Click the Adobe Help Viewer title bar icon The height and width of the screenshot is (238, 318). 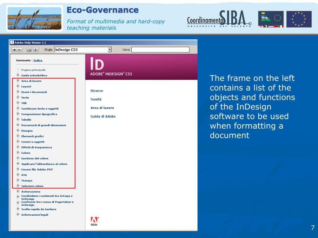coord(12,42)
